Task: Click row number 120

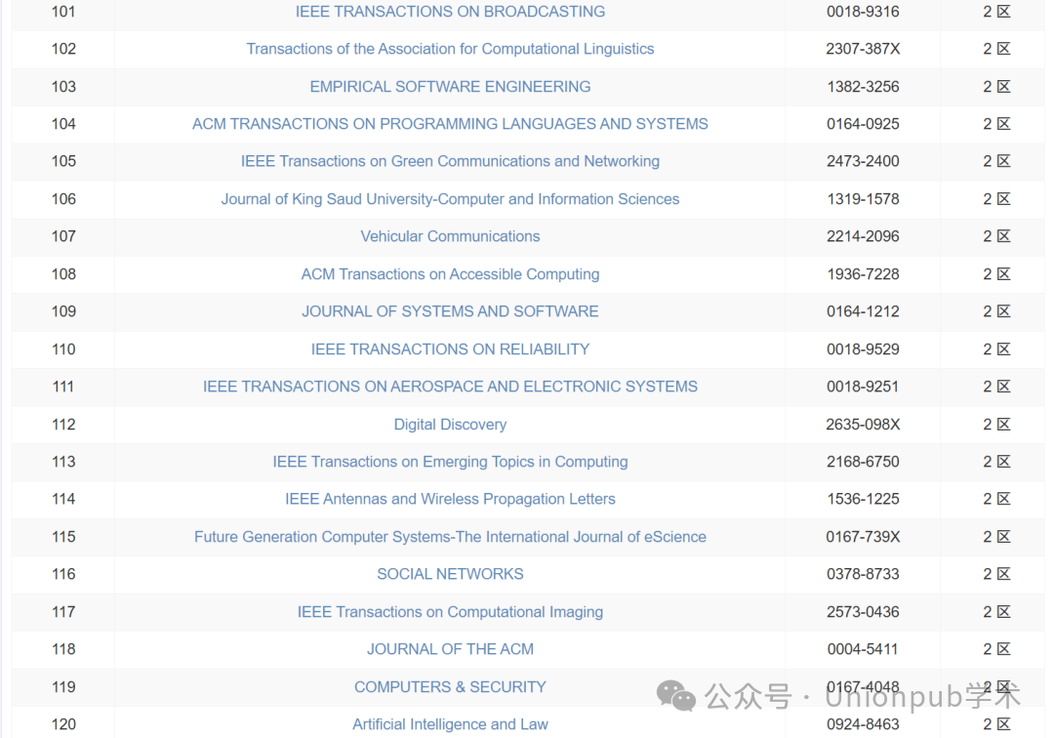Action: pyautogui.click(x=63, y=724)
